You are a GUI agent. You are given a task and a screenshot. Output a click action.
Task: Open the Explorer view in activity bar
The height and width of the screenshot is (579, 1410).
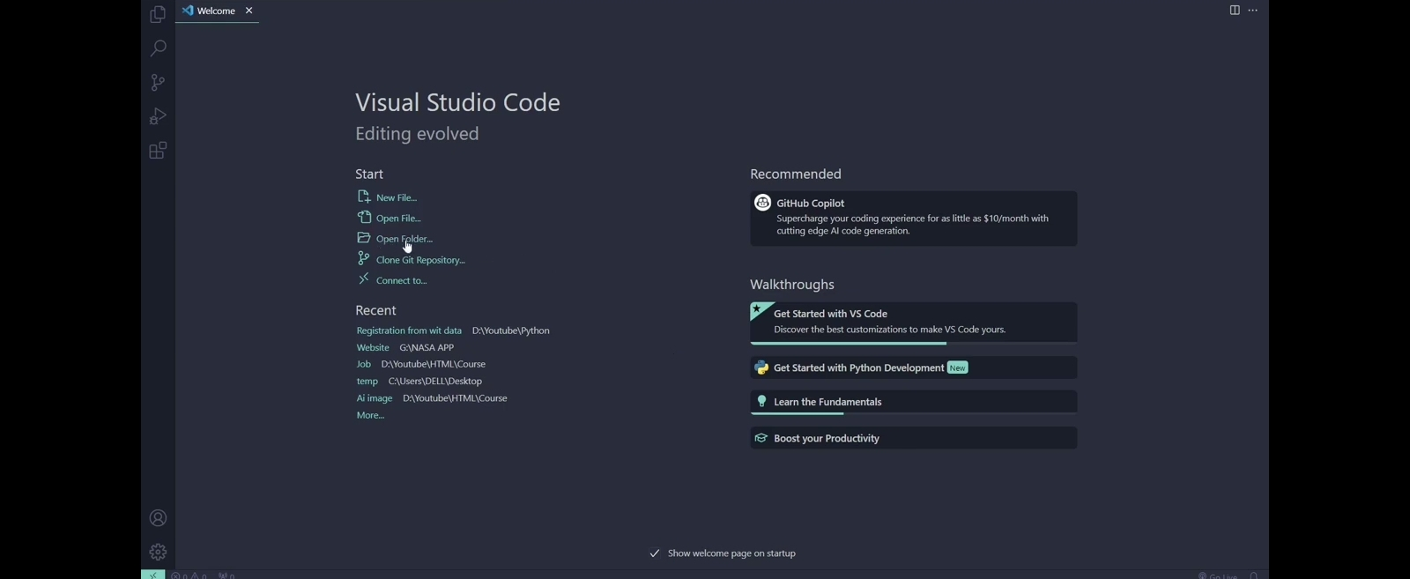(x=158, y=14)
